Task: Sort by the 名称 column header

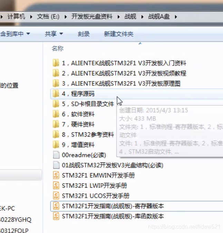Action: pyautogui.click(x=58, y=48)
